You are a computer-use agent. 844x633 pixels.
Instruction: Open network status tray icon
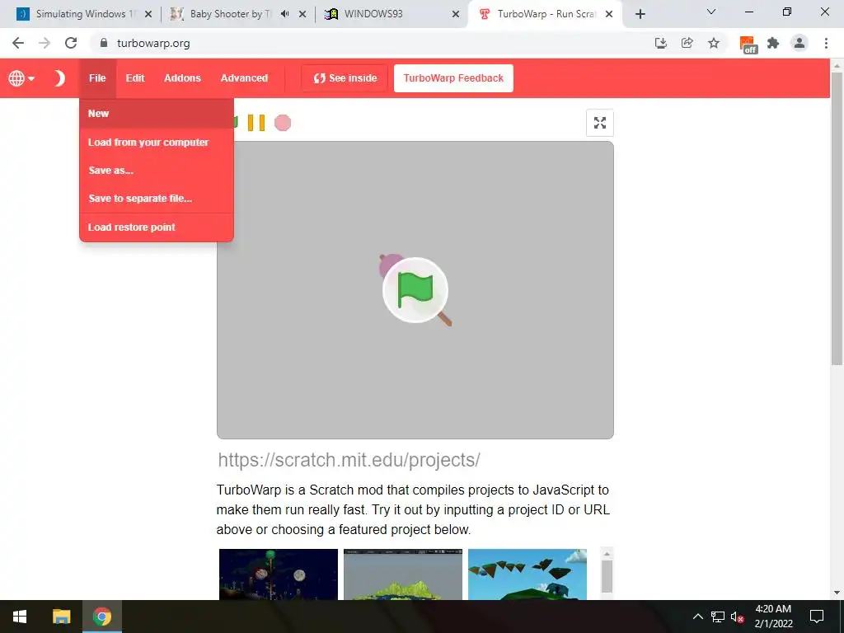tap(718, 617)
